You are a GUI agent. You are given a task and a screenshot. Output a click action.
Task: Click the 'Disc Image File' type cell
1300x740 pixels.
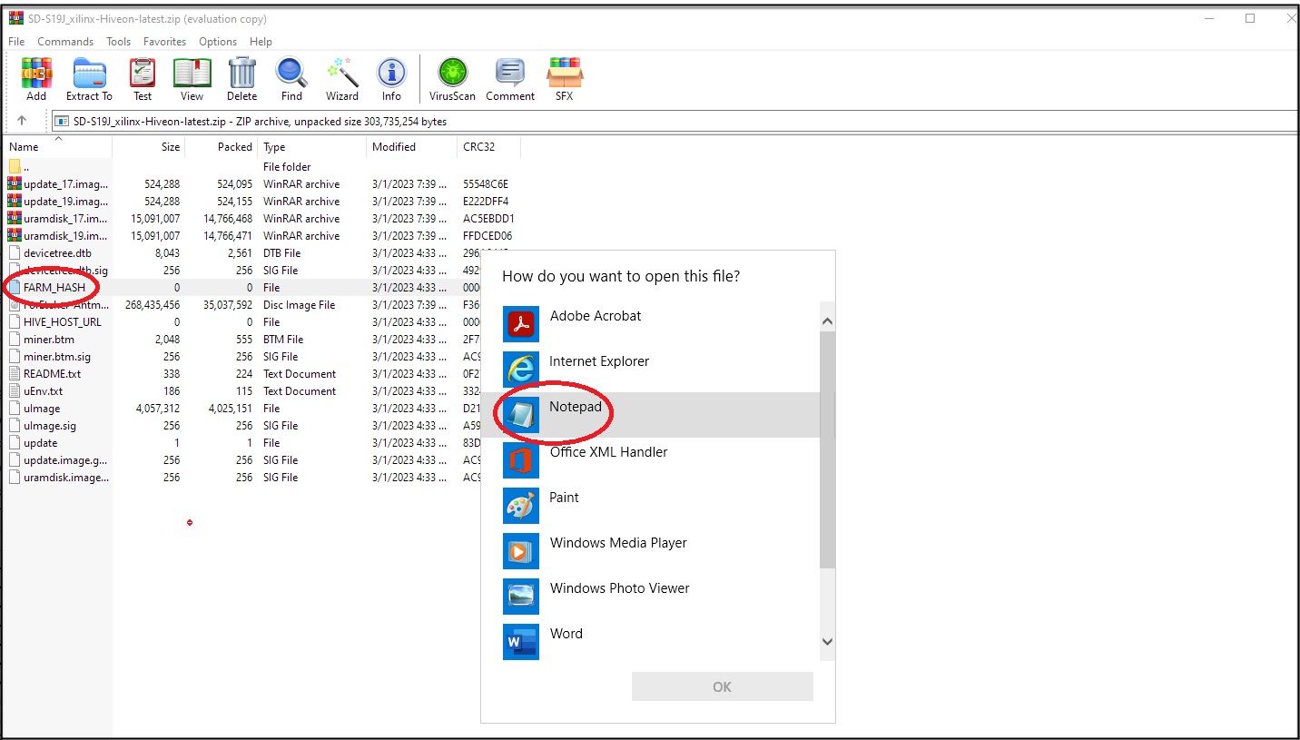[299, 304]
